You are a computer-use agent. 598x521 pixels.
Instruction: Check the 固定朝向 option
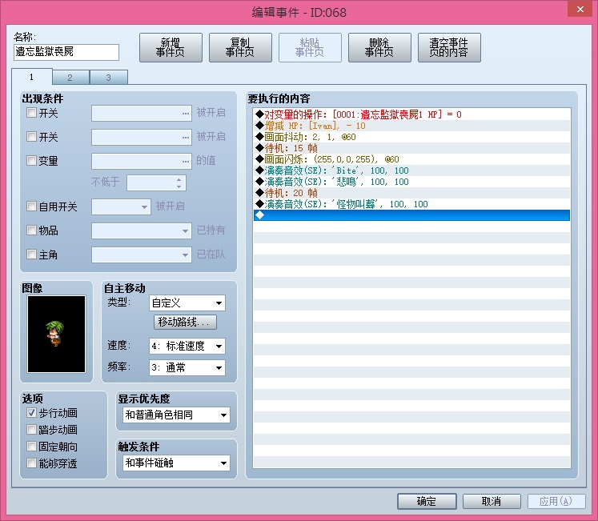[31, 447]
